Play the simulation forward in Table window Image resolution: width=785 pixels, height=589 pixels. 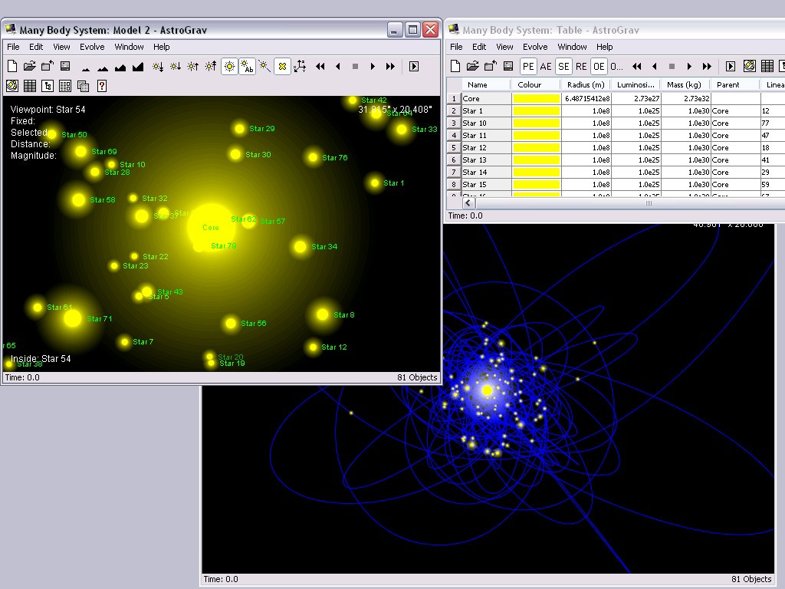click(689, 66)
